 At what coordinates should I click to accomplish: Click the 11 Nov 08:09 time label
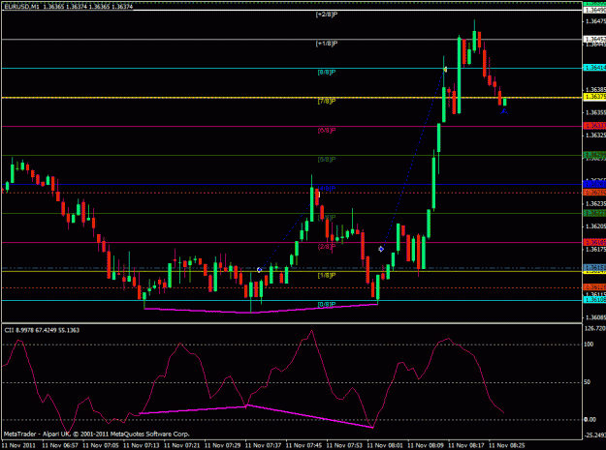click(425, 445)
